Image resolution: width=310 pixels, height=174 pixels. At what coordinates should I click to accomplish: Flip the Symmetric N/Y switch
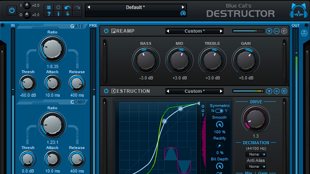tap(220, 111)
